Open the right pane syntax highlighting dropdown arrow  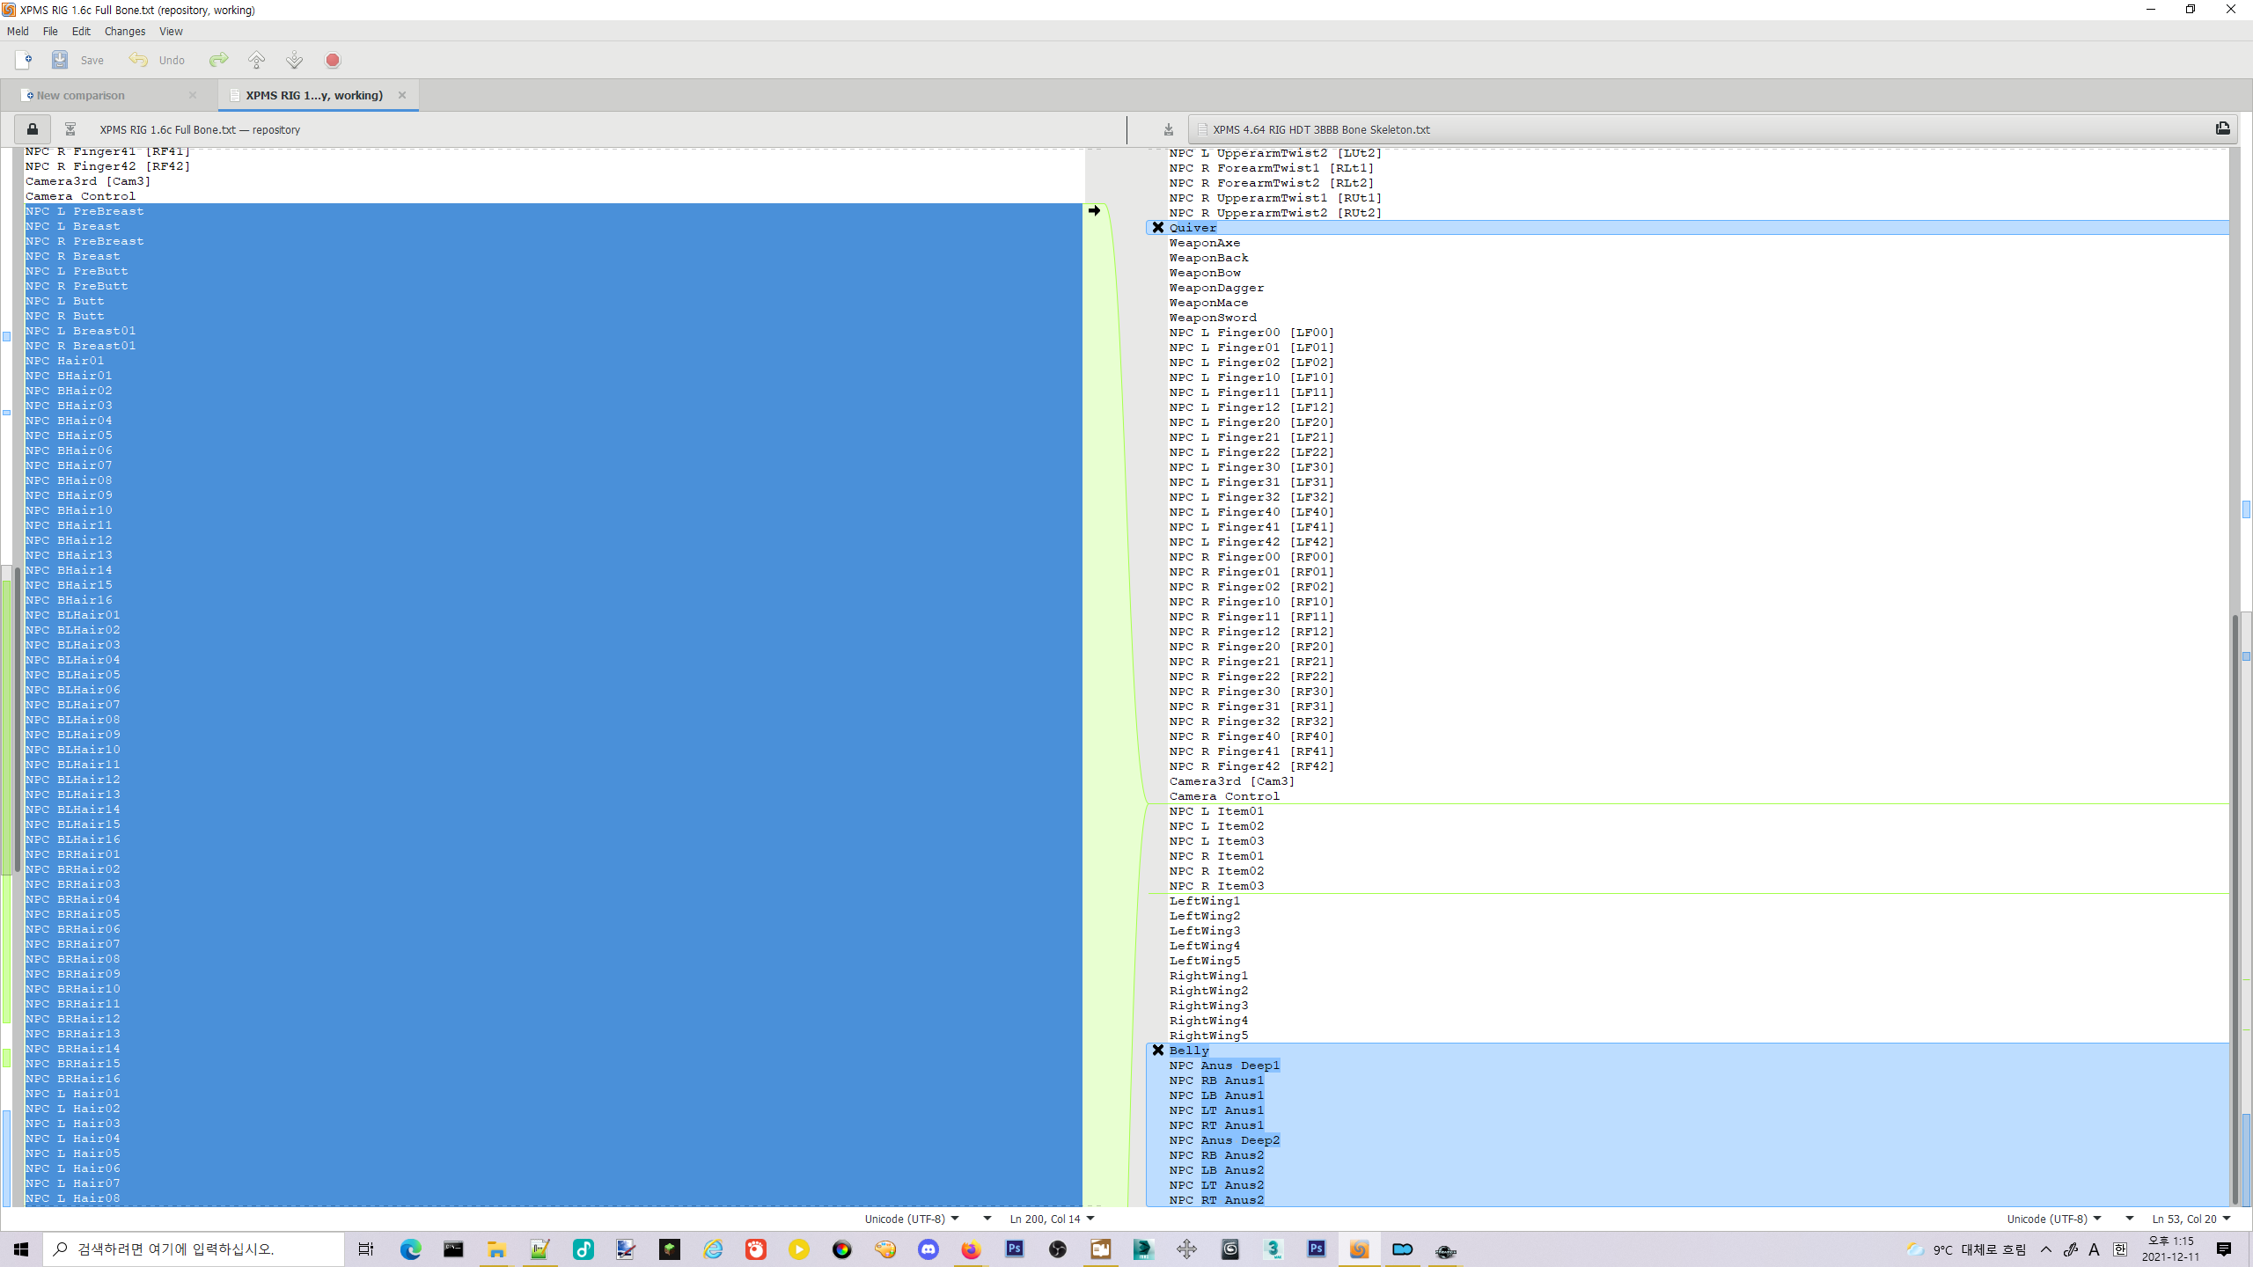point(2129,1219)
